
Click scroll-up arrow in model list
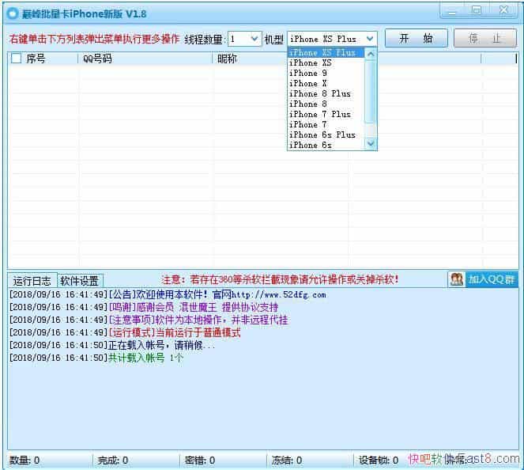pos(371,53)
